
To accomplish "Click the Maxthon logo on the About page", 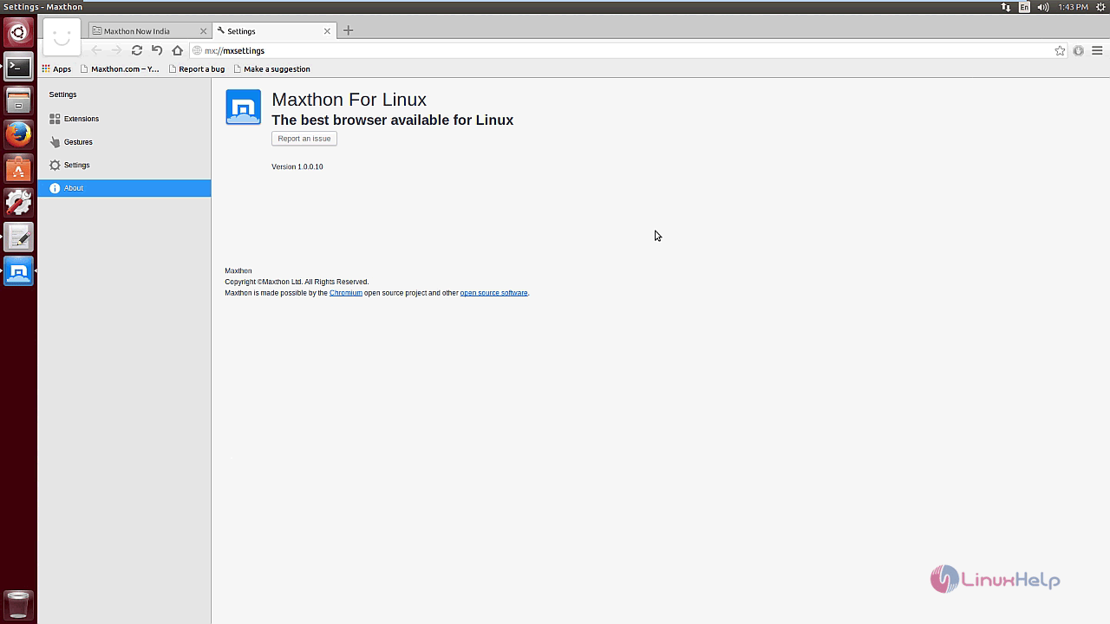I will pos(243,107).
